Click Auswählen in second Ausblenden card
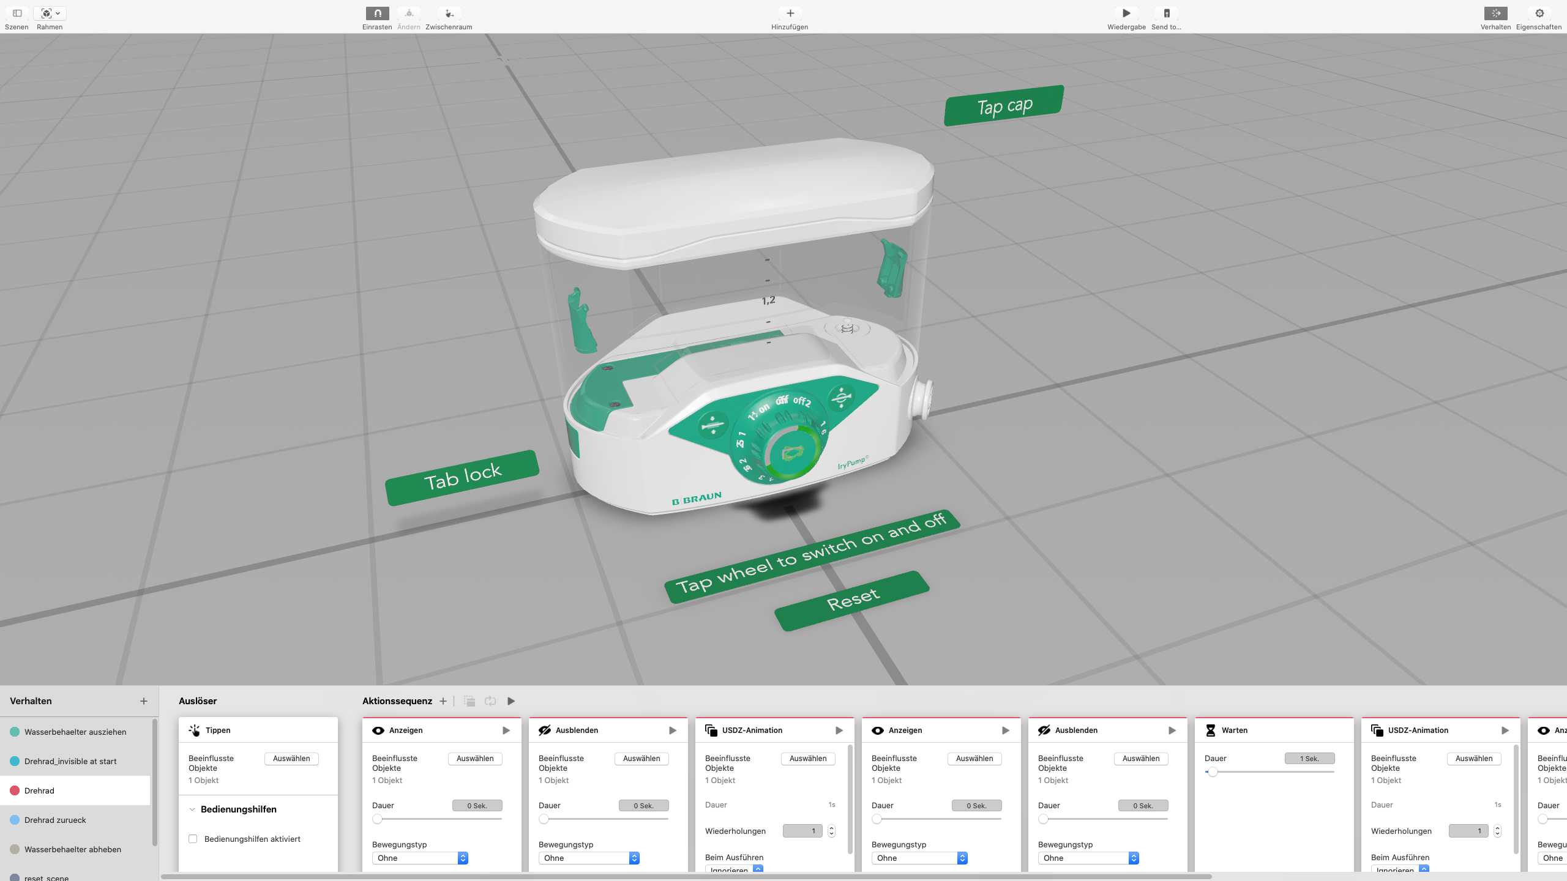 coord(1141,759)
